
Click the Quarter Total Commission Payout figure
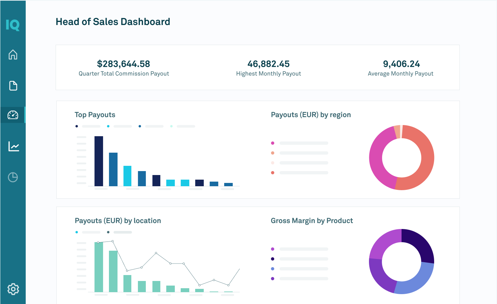point(123,64)
